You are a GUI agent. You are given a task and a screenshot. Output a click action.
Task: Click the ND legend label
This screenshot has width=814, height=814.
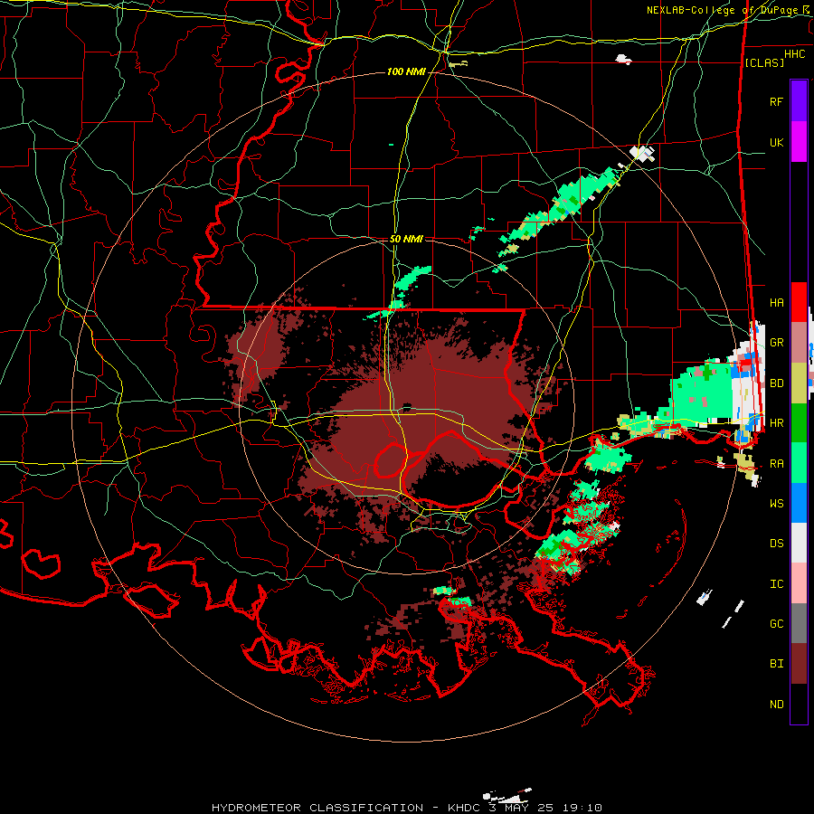(x=776, y=705)
